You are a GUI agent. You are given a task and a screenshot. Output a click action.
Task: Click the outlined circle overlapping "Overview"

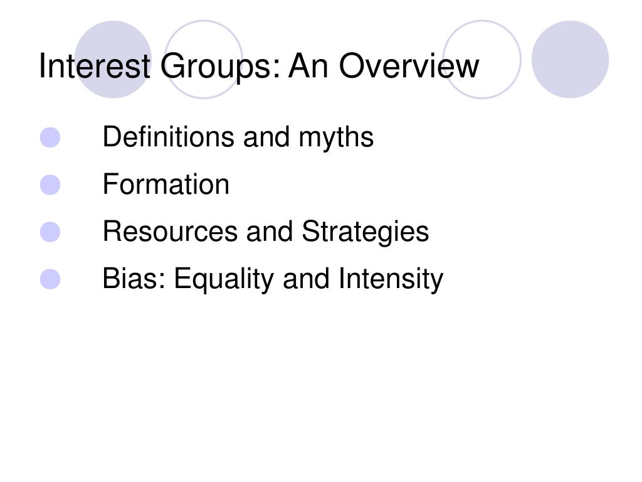click(x=482, y=60)
